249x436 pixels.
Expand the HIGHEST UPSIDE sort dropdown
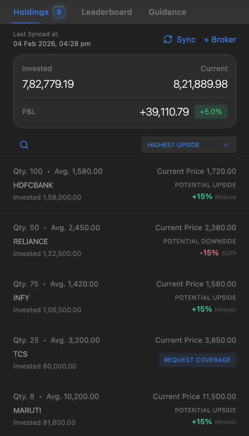point(189,144)
